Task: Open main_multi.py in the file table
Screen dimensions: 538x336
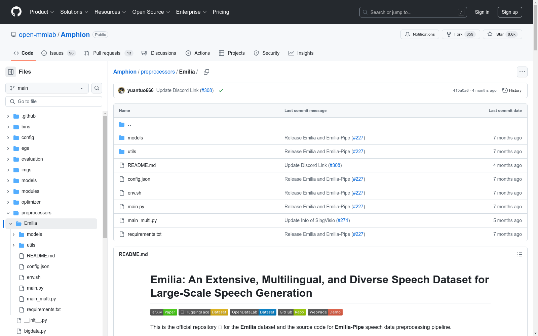Action: (x=142, y=220)
